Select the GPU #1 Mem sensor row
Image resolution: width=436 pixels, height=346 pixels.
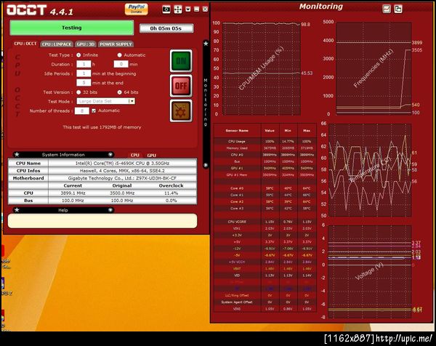[265, 175]
